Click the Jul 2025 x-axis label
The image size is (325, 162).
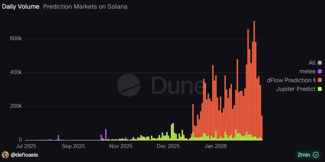point(26,146)
